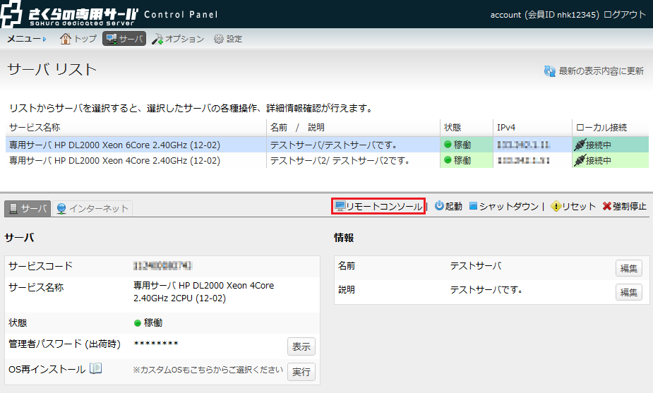This screenshot has height=393, width=653.
Task: Click シャットダウン to shut down server
Action: click(x=503, y=206)
